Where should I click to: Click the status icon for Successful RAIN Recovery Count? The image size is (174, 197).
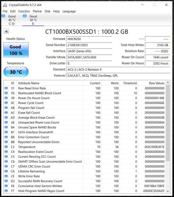click(x=6, y=181)
